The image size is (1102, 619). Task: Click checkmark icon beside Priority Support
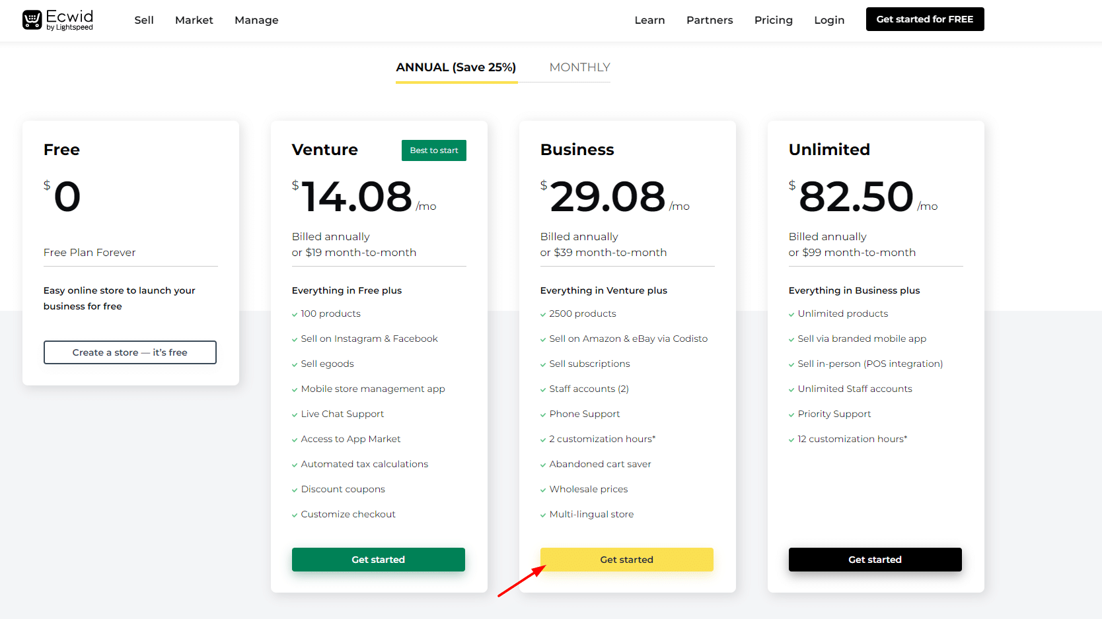791,415
